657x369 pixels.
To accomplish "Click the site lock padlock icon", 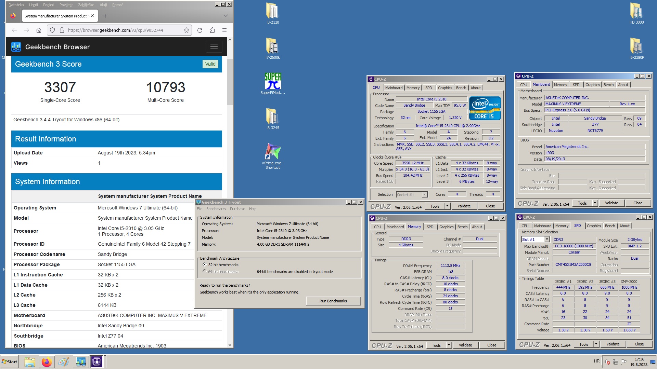I will point(62,30).
